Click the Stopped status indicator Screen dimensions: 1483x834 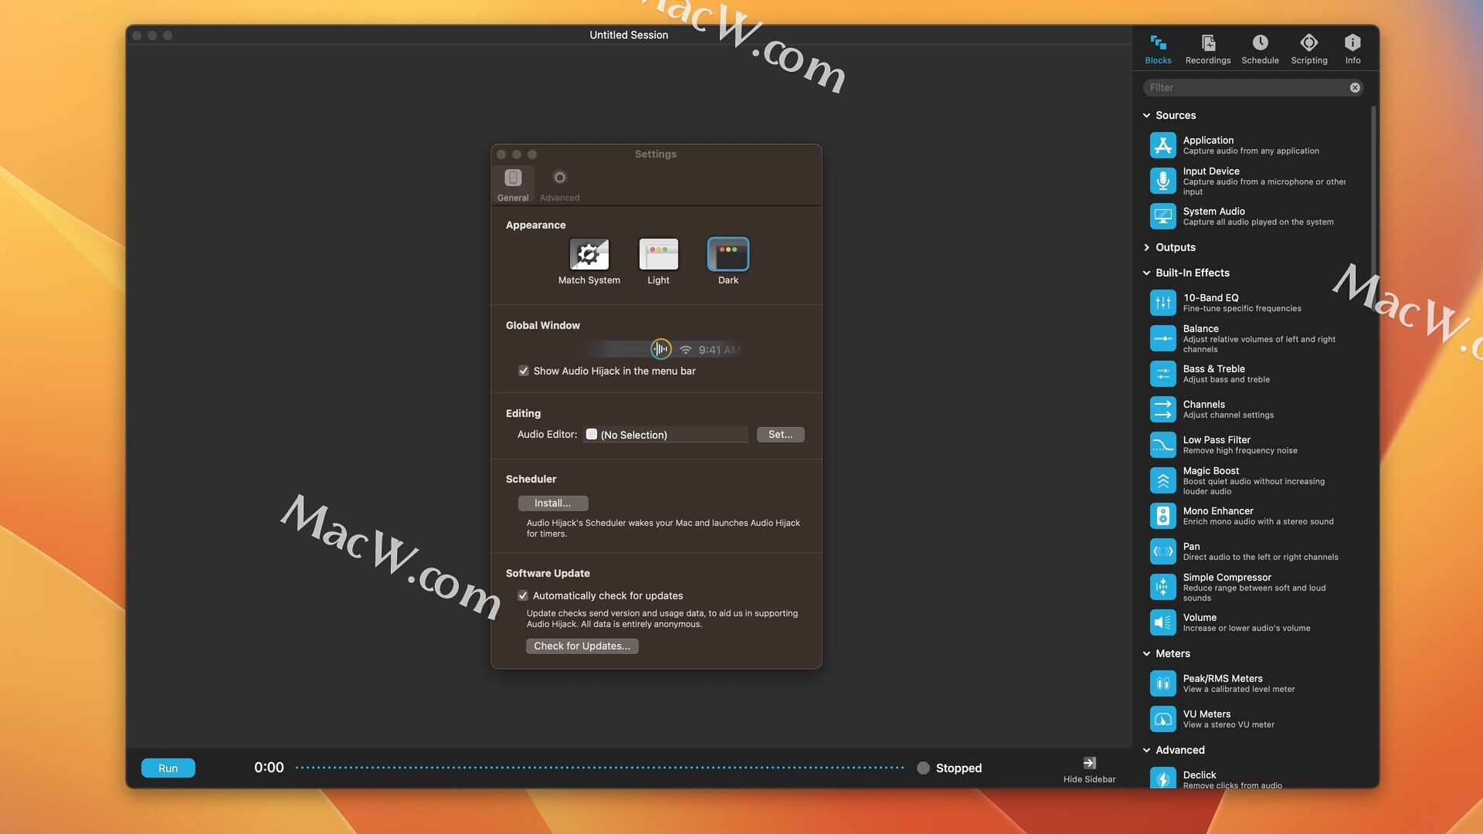[949, 768]
